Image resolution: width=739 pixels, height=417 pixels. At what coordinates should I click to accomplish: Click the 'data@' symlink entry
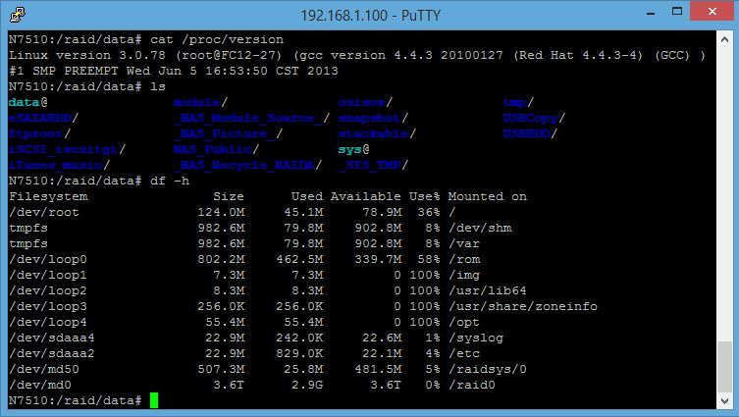coord(27,102)
